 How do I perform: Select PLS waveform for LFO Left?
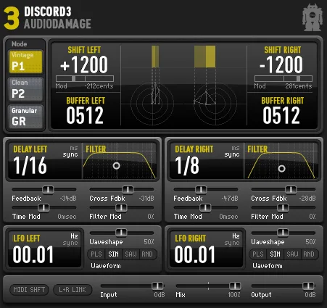coord(96,254)
